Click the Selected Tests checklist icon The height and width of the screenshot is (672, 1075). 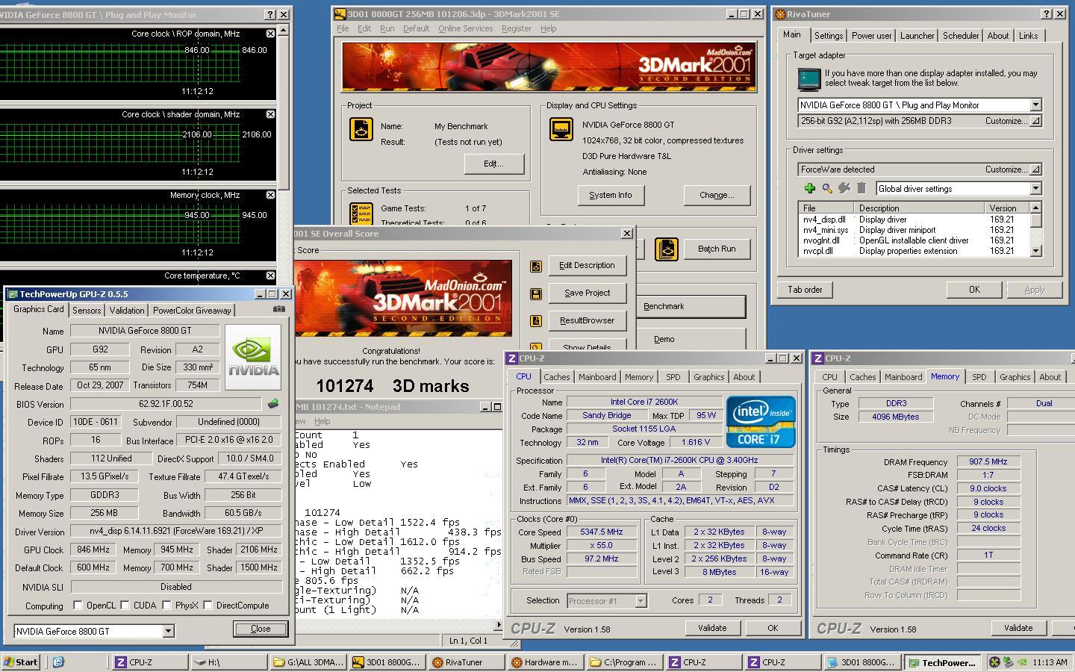click(x=361, y=214)
